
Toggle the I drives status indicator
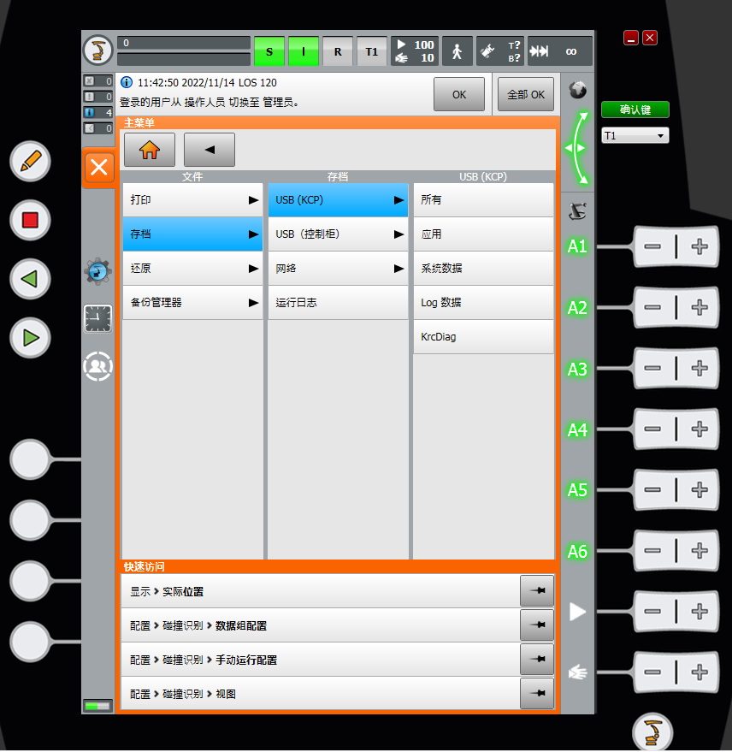pos(303,51)
